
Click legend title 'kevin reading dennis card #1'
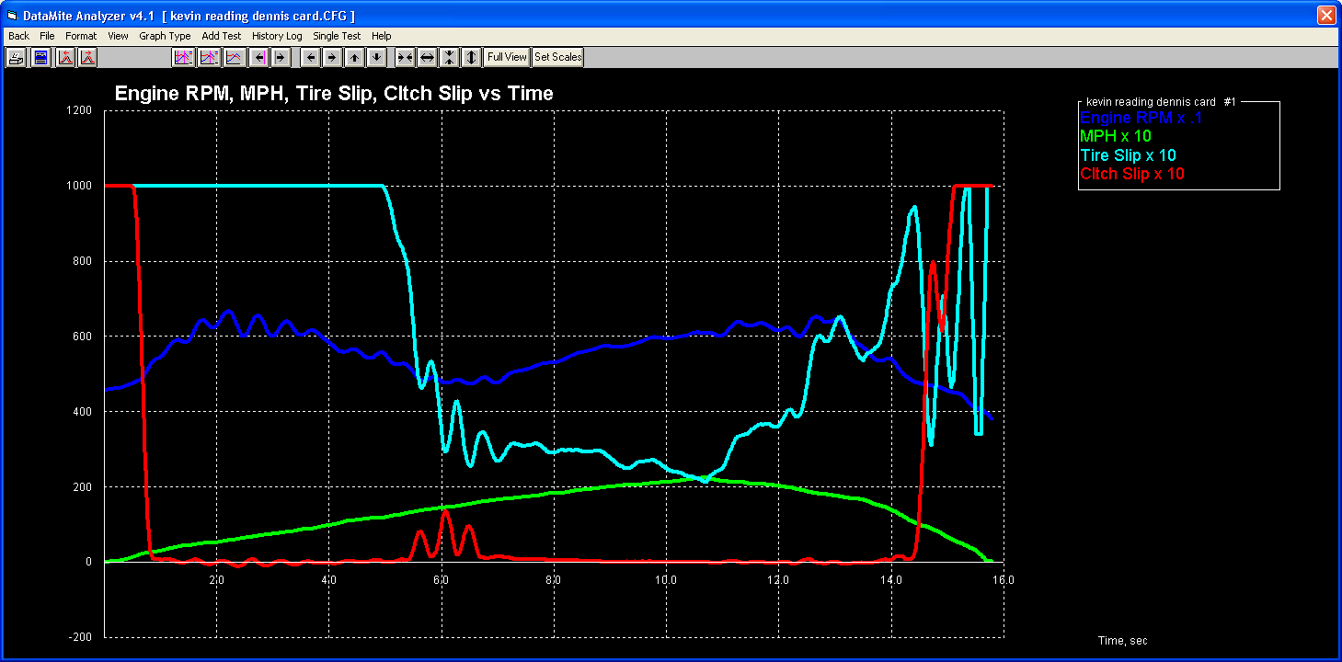coord(1162,101)
